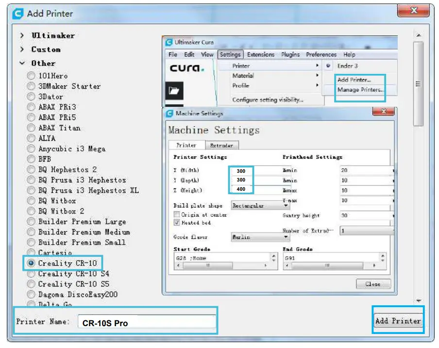
Task: Choose Configure setting visibility menu item
Action: click(x=268, y=99)
